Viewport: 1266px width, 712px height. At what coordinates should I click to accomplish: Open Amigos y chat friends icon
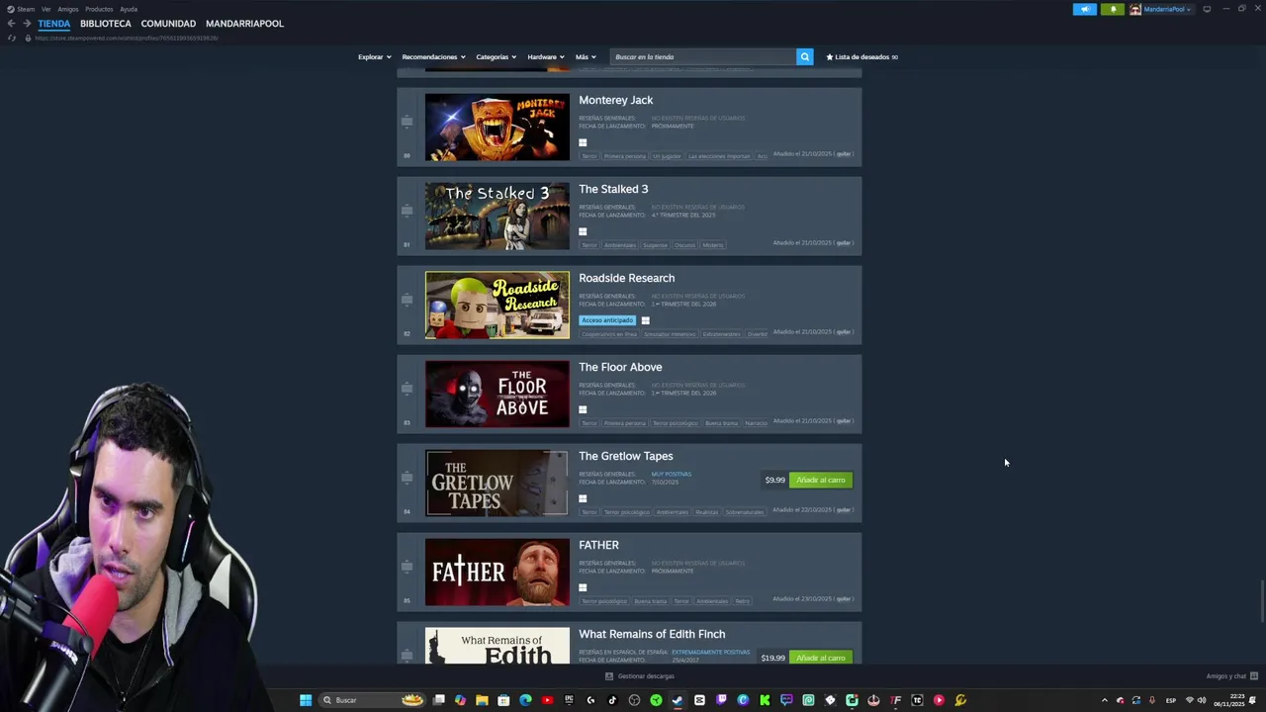pyautogui.click(x=1254, y=676)
